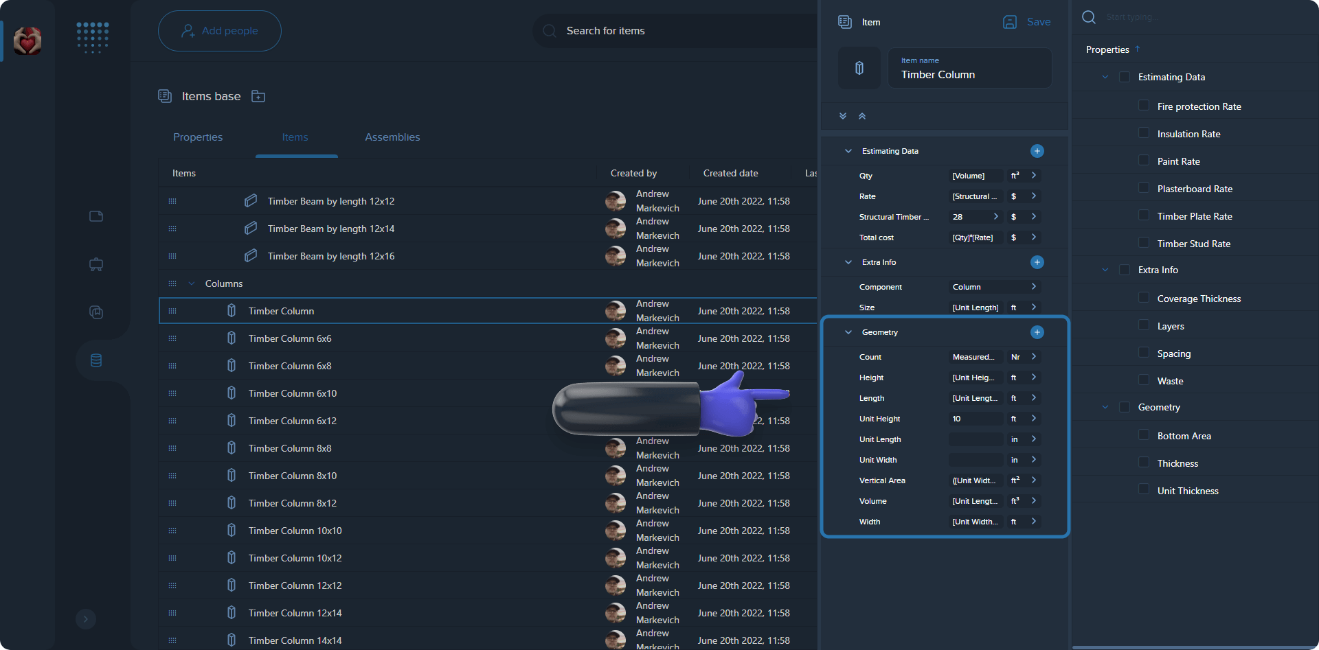
Task: Click the Items base list icon
Action: click(165, 96)
